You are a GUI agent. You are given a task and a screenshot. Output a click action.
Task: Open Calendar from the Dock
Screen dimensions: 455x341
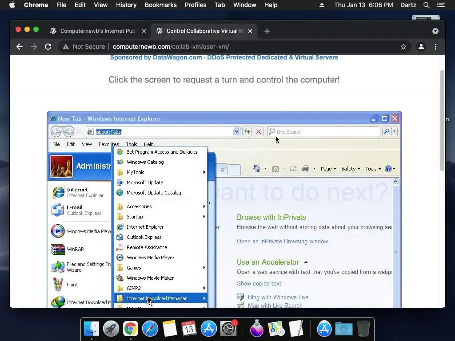(189, 329)
